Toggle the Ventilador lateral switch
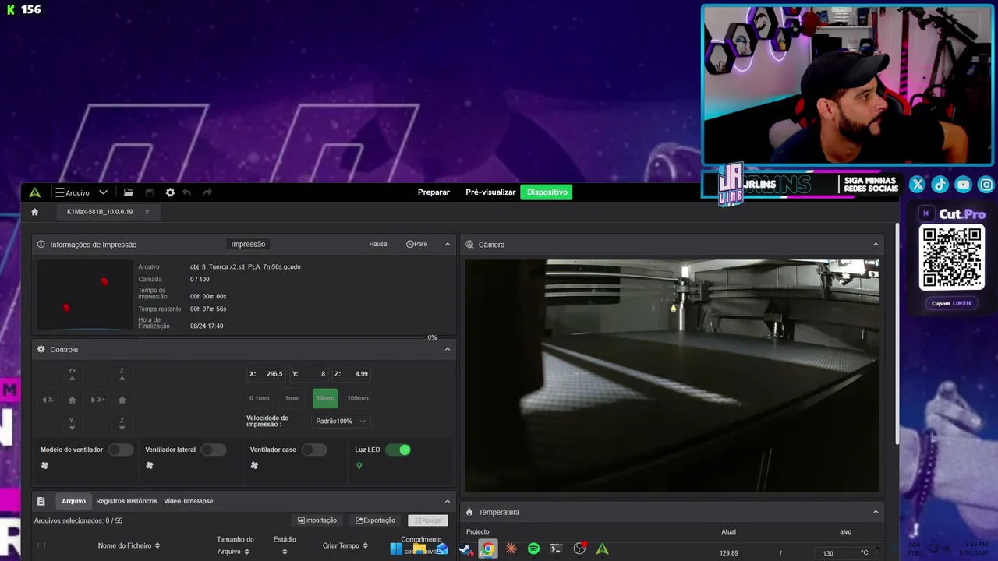 214,450
